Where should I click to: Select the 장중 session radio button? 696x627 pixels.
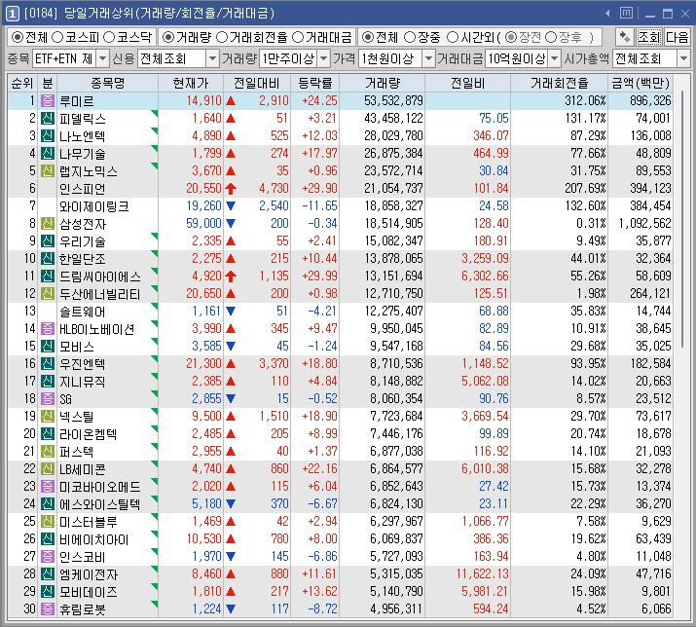tap(410, 37)
